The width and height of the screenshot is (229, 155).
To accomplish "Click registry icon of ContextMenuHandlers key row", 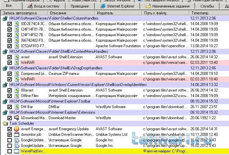I will pos(5,52).
